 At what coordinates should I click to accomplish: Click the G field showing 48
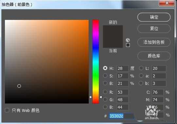tap(122, 100)
